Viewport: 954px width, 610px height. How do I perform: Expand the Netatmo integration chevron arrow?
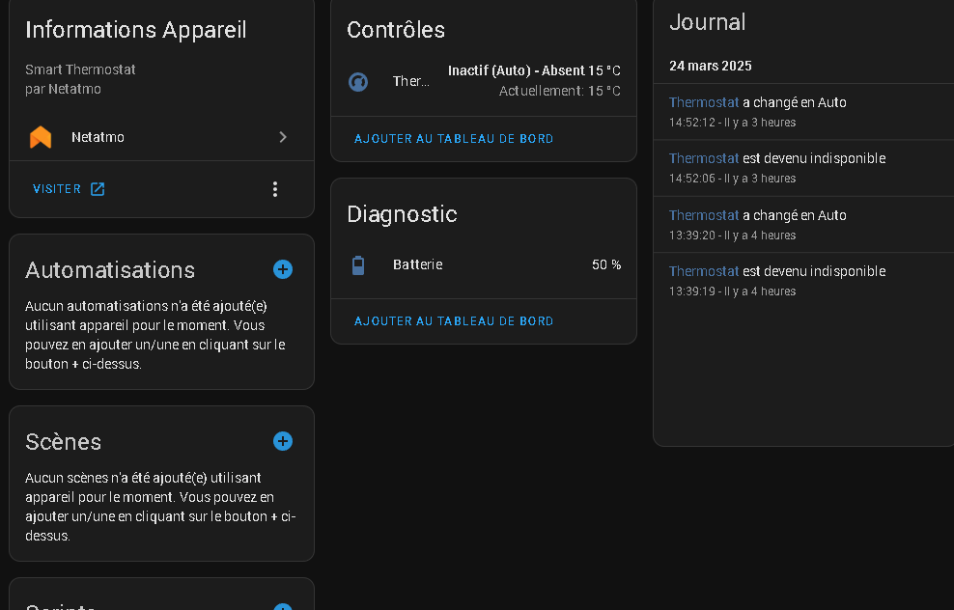[283, 137]
